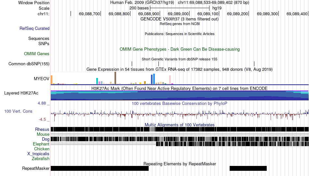Click the H3K27Ac Mark track title

pyautogui.click(x=180, y=89)
